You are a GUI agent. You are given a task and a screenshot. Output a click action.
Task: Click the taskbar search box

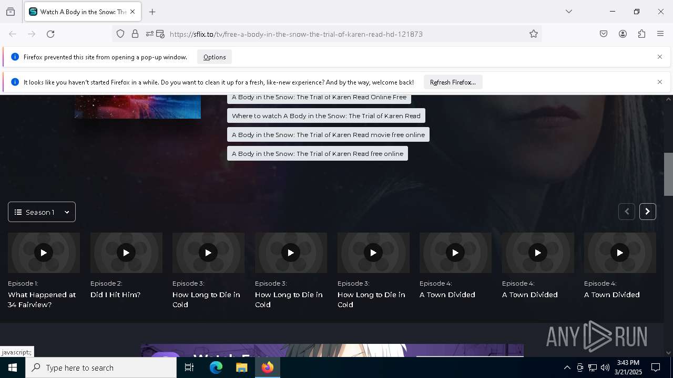pyautogui.click(x=101, y=367)
